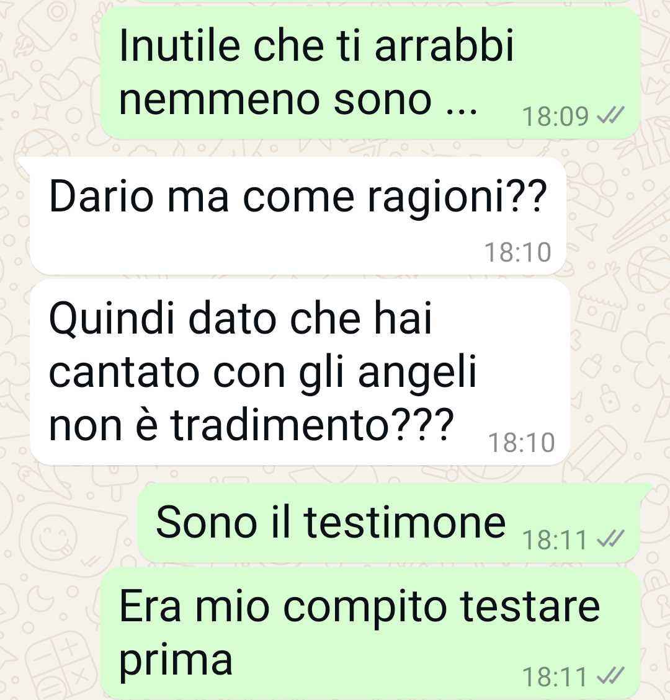Screen dimensions: 670x700
Task: Tap 18:11 timestamp beside "Sono il testimone"
Action: [x=555, y=539]
